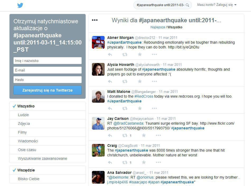Focus the E-mail field
Screen dimensions: 251x186
[x=48, y=70]
